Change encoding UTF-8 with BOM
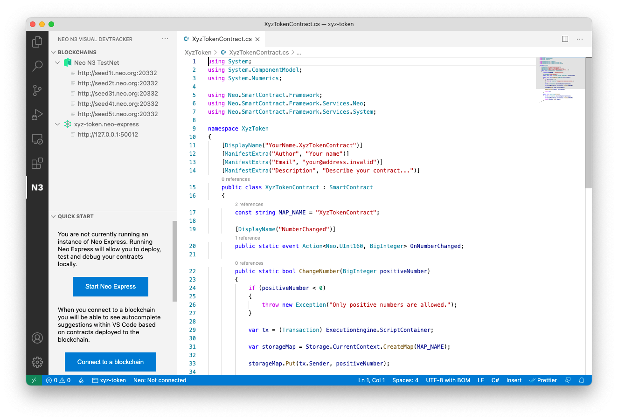This screenshot has height=420, width=618. point(448,380)
